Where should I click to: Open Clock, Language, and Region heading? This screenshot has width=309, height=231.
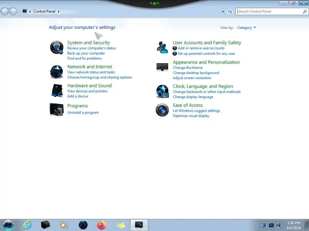tap(203, 86)
